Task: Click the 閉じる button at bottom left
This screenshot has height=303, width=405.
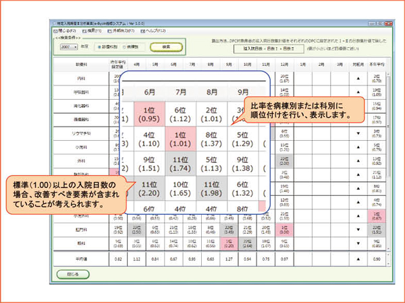Action: click(72, 275)
